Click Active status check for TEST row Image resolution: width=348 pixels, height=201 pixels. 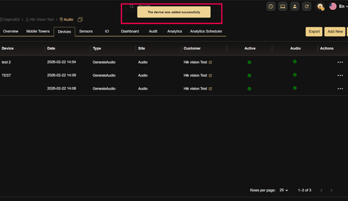[x=249, y=76]
